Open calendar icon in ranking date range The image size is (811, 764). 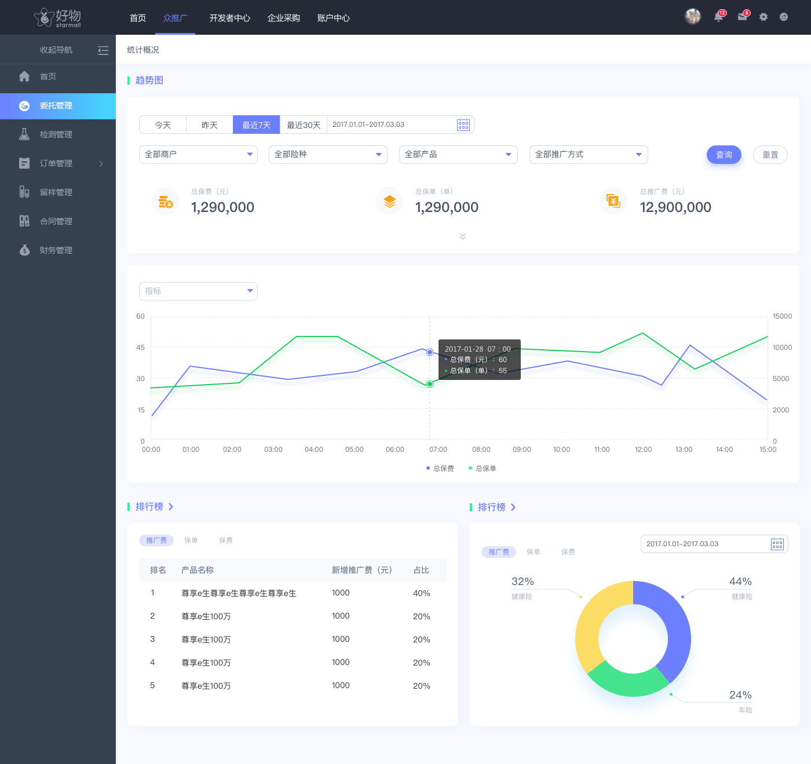point(777,544)
